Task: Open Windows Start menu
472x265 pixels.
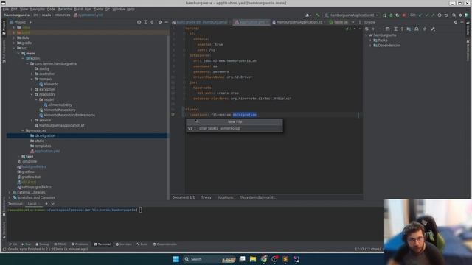Action: pyautogui.click(x=176, y=259)
